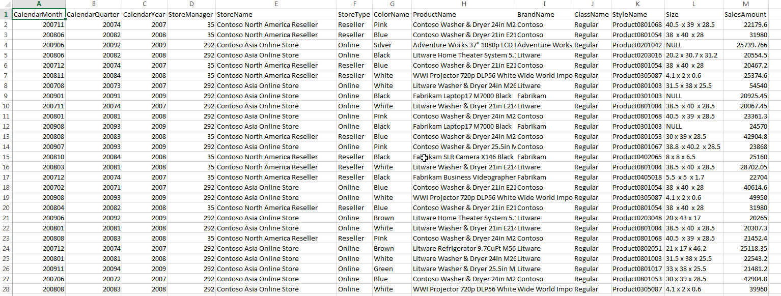Select cell Adventure Works 37" 1080p LCD

point(463,45)
